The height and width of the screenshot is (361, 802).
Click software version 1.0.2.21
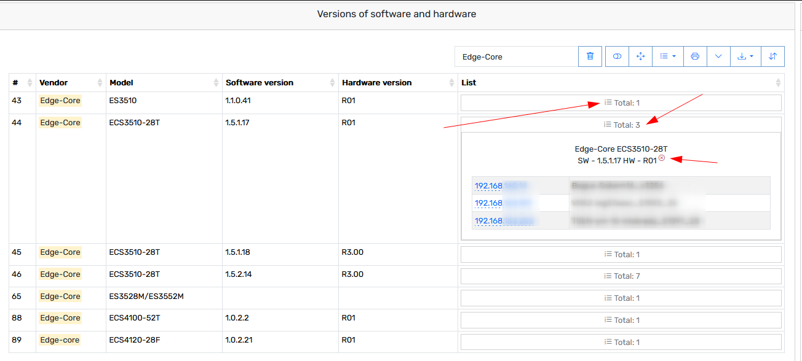coord(239,340)
